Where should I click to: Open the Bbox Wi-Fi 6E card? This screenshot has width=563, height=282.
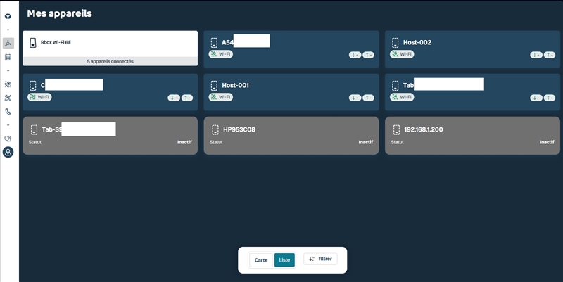[x=110, y=48]
